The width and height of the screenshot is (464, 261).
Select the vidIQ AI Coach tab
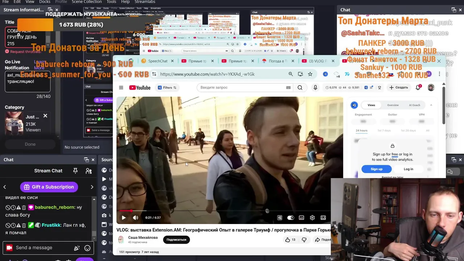(x=414, y=105)
